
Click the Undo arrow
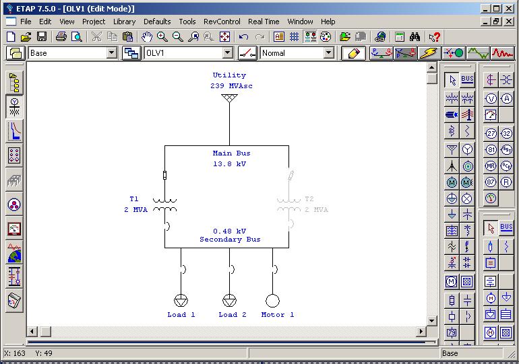pos(244,36)
